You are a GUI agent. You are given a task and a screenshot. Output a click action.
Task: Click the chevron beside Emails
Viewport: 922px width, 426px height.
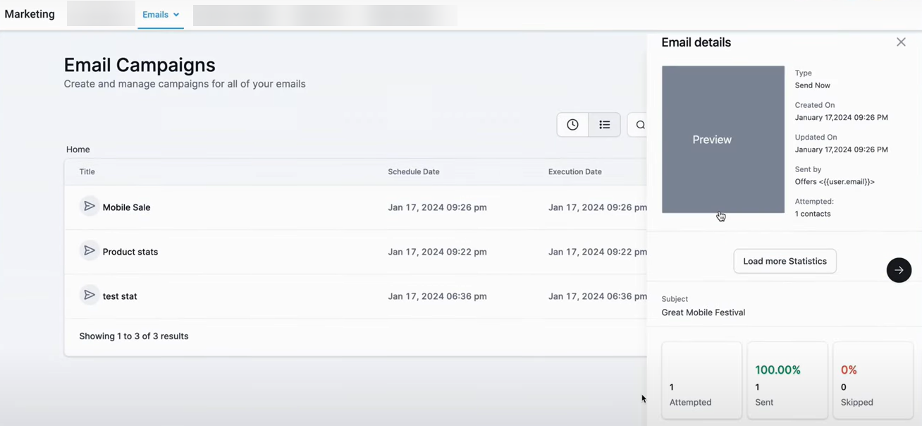176,15
